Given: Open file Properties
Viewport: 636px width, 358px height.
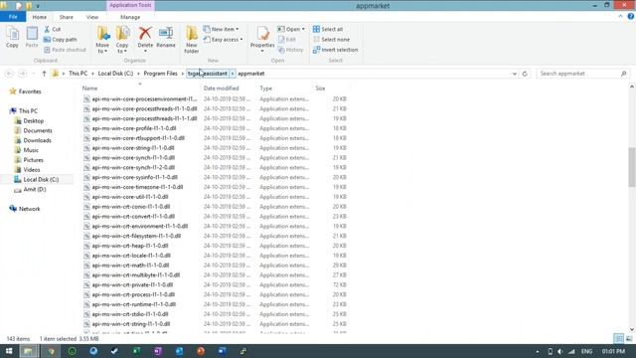Looking at the screenshot, I should pyautogui.click(x=262, y=40).
